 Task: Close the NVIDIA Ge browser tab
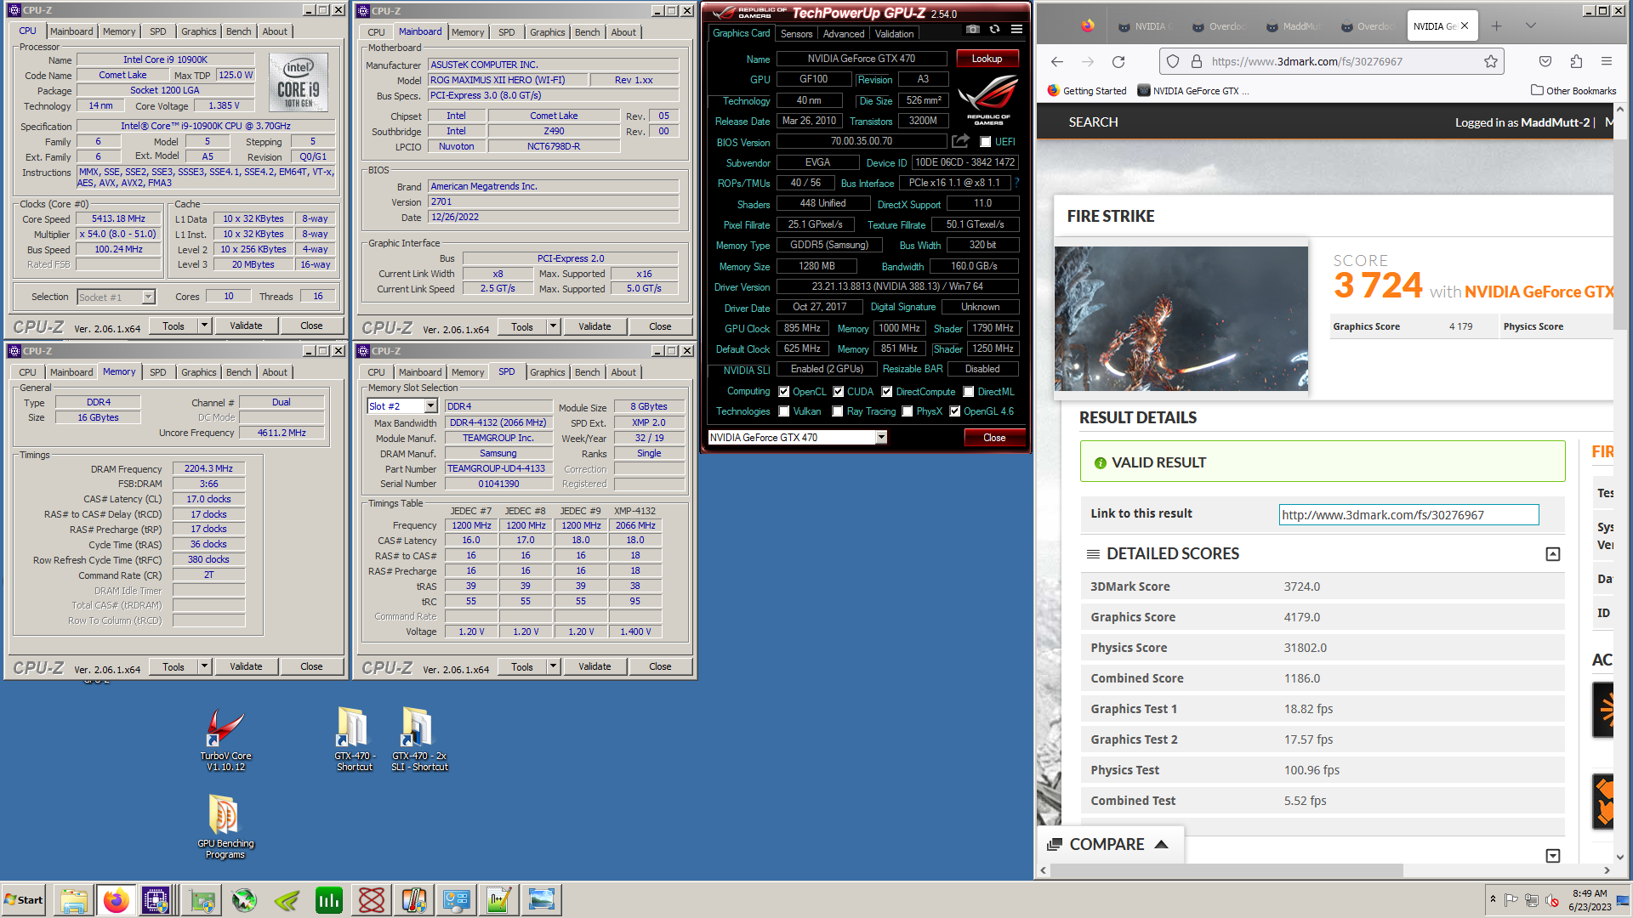coord(1465,26)
